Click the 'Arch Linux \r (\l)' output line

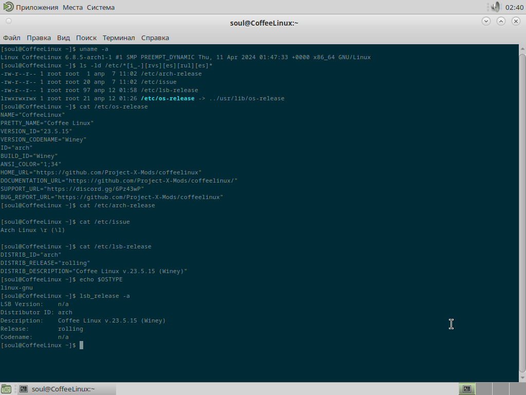point(32,230)
